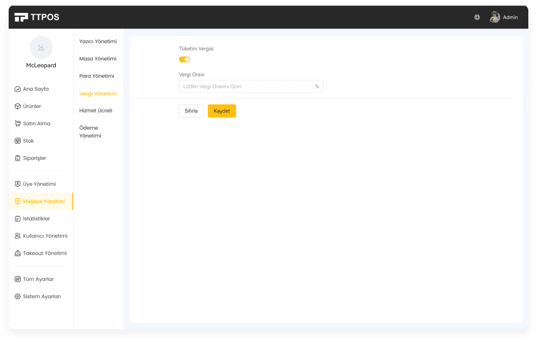Viewport: 537px width, 342px height.
Task: Click the McLeopard store name
Action: point(41,65)
